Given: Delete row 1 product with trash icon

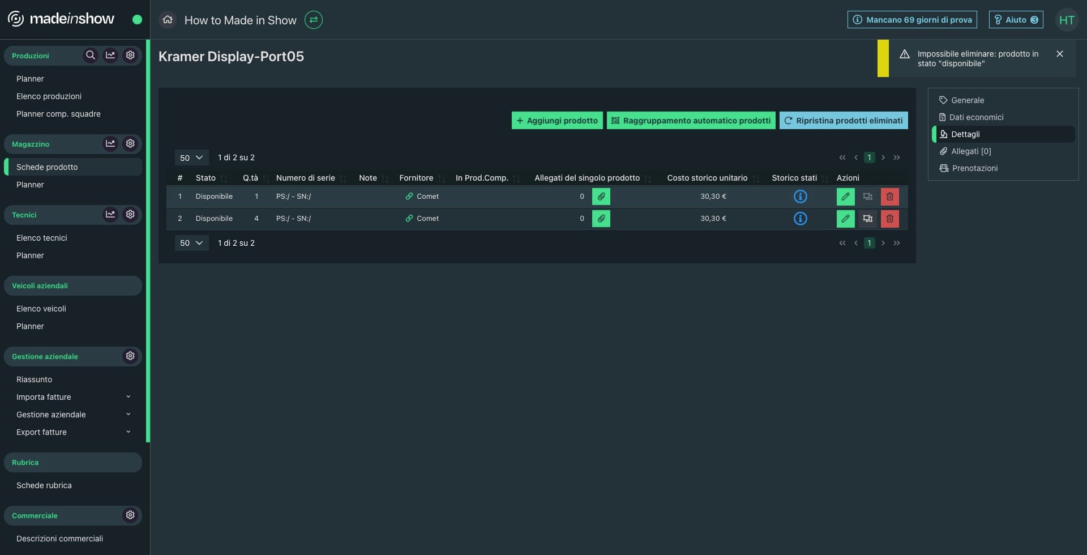Looking at the screenshot, I should 890,197.
